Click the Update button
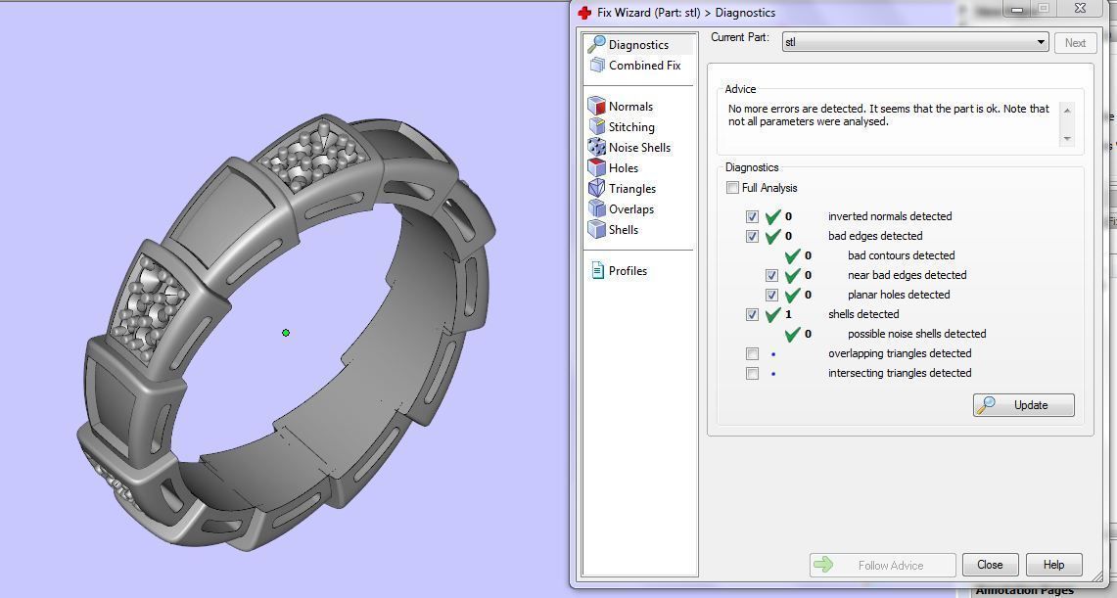 1024,405
